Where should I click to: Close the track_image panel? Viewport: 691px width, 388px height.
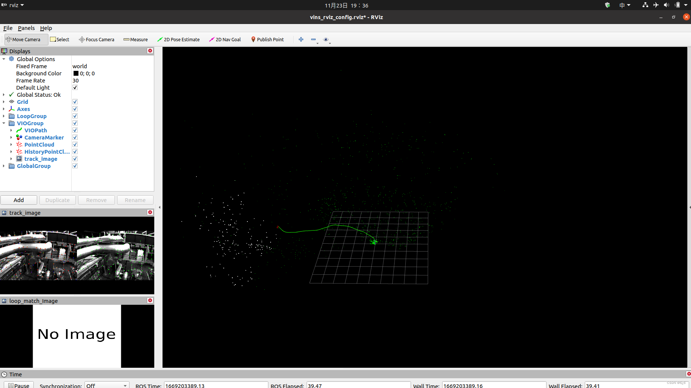point(150,212)
